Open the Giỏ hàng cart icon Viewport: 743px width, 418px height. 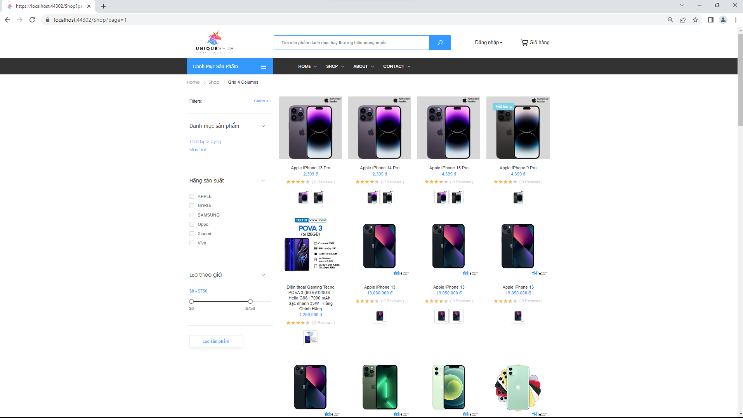(524, 43)
